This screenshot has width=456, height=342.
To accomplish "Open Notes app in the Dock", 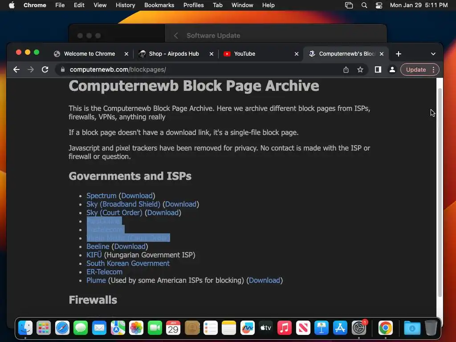I will point(229,328).
